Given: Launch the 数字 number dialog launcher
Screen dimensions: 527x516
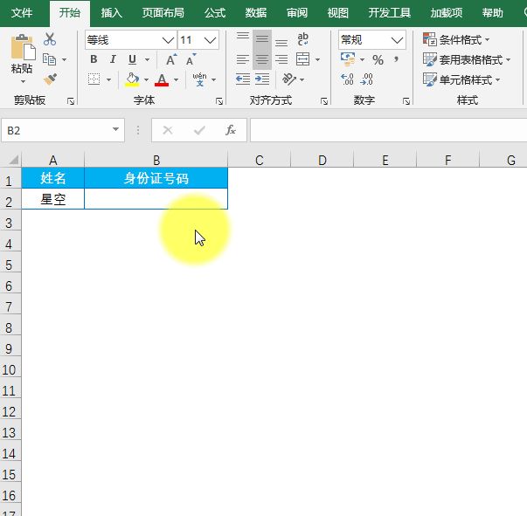Looking at the screenshot, I should coord(406,101).
